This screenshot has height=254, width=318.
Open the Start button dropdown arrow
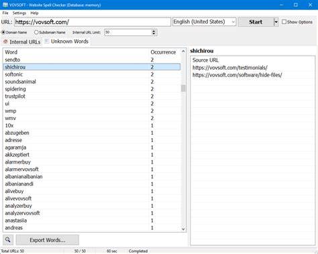click(276, 22)
